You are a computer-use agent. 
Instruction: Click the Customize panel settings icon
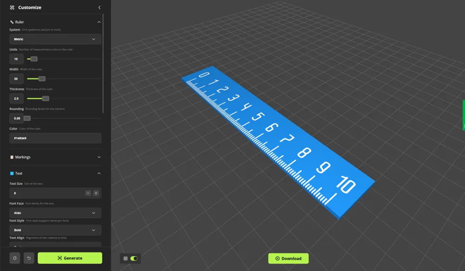click(12, 7)
